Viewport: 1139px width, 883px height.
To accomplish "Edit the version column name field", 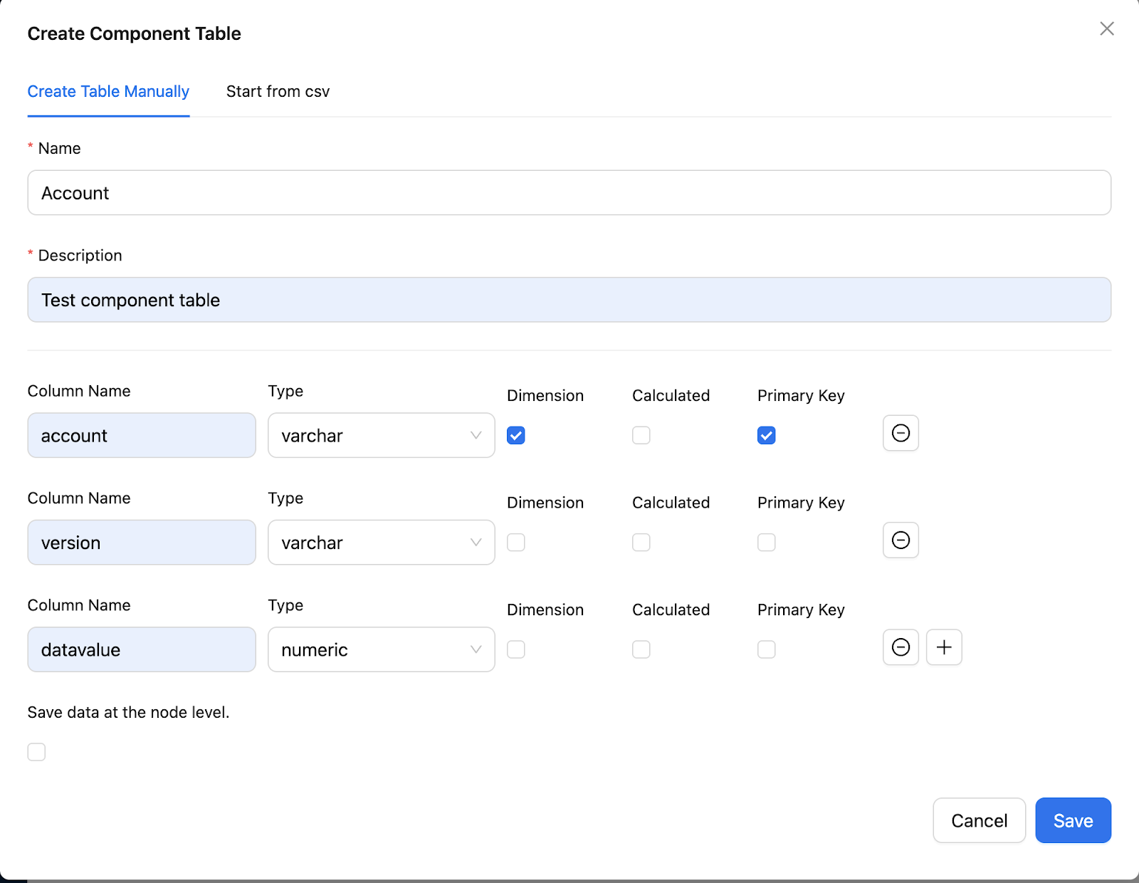I will tap(142, 543).
